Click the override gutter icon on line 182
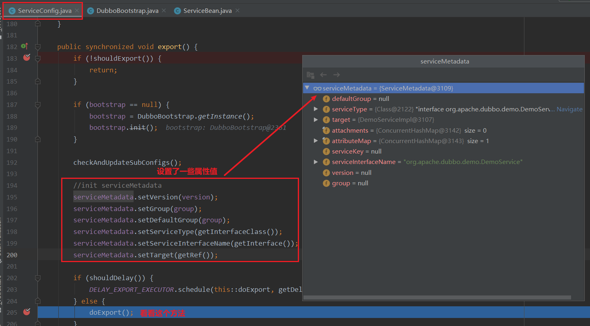590x326 pixels. pos(24,46)
